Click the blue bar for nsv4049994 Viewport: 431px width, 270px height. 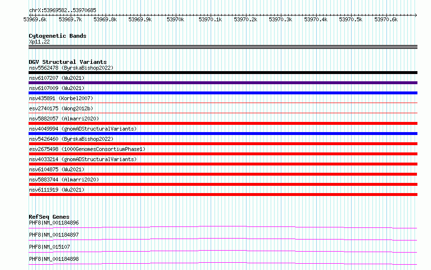click(223, 134)
